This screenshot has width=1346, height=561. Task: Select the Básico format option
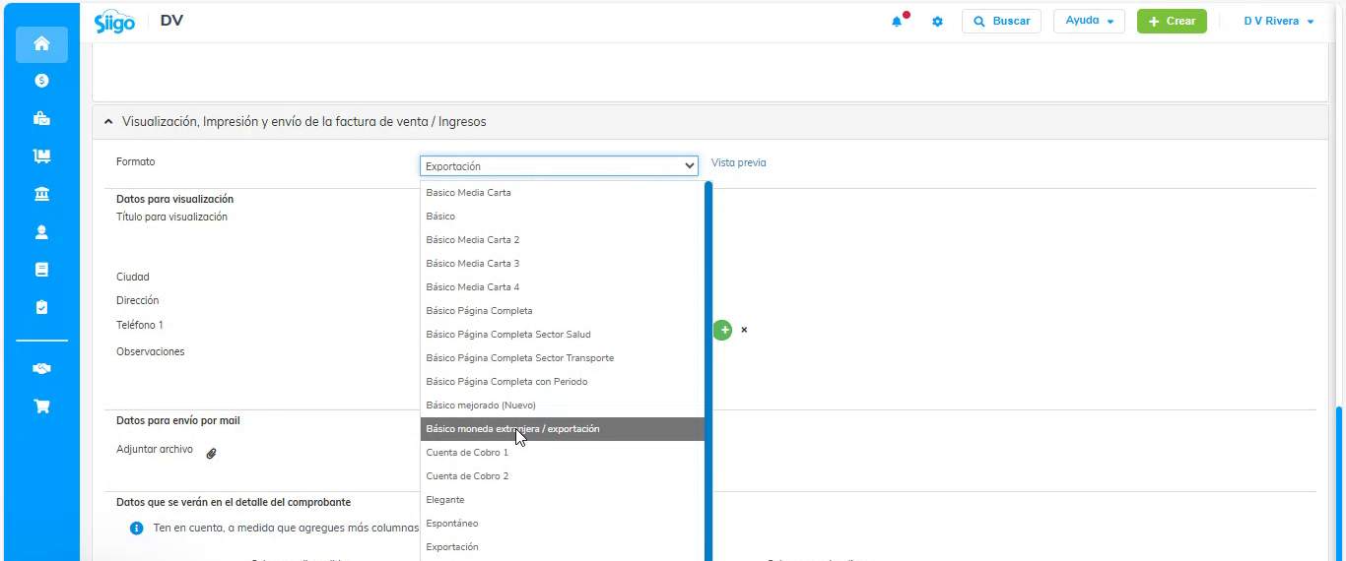point(562,217)
